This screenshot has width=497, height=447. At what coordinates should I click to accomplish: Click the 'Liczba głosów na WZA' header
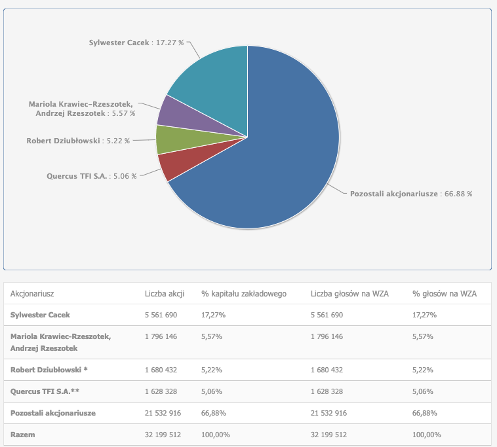click(x=349, y=294)
